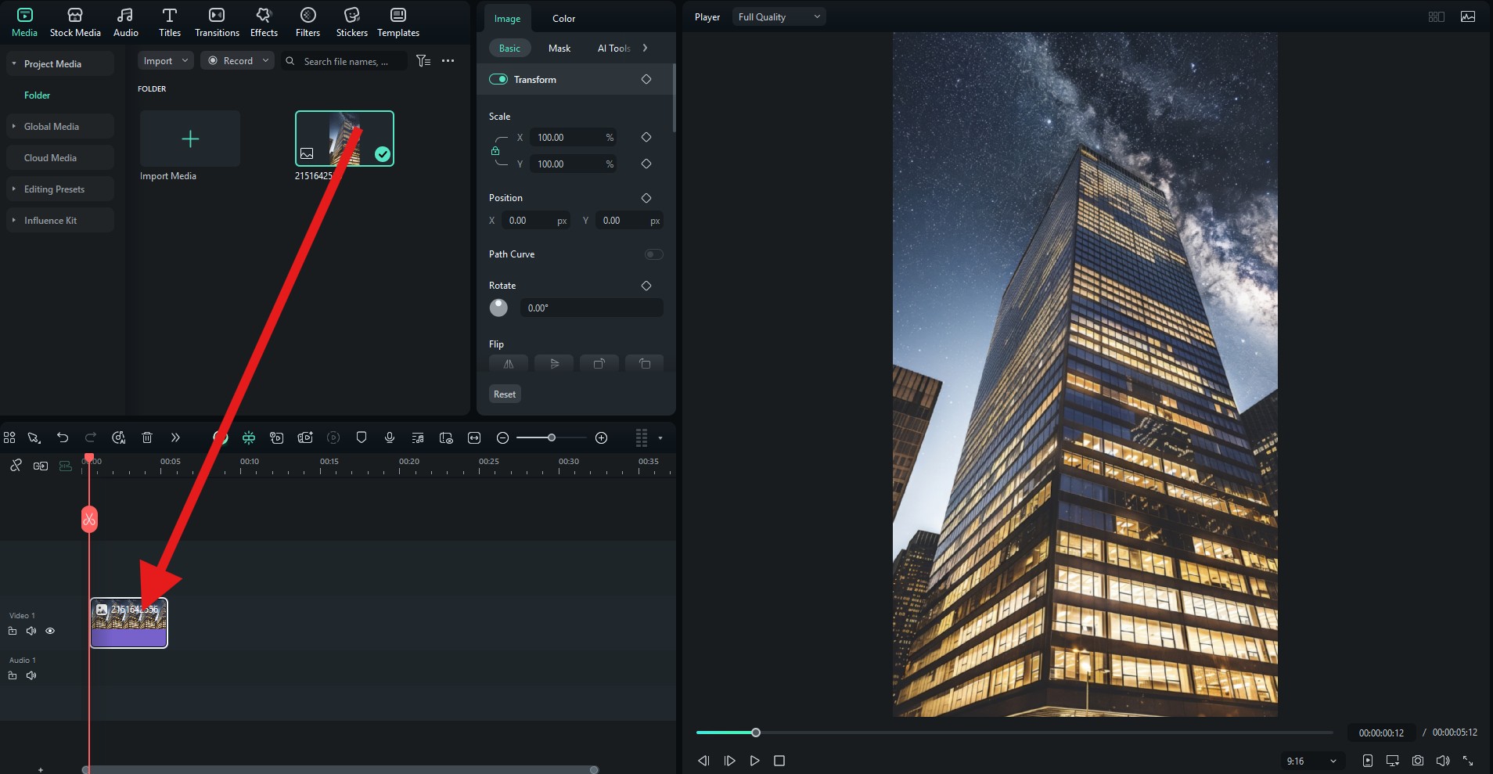
Task: Open the media filter and sort options
Action: pos(423,60)
